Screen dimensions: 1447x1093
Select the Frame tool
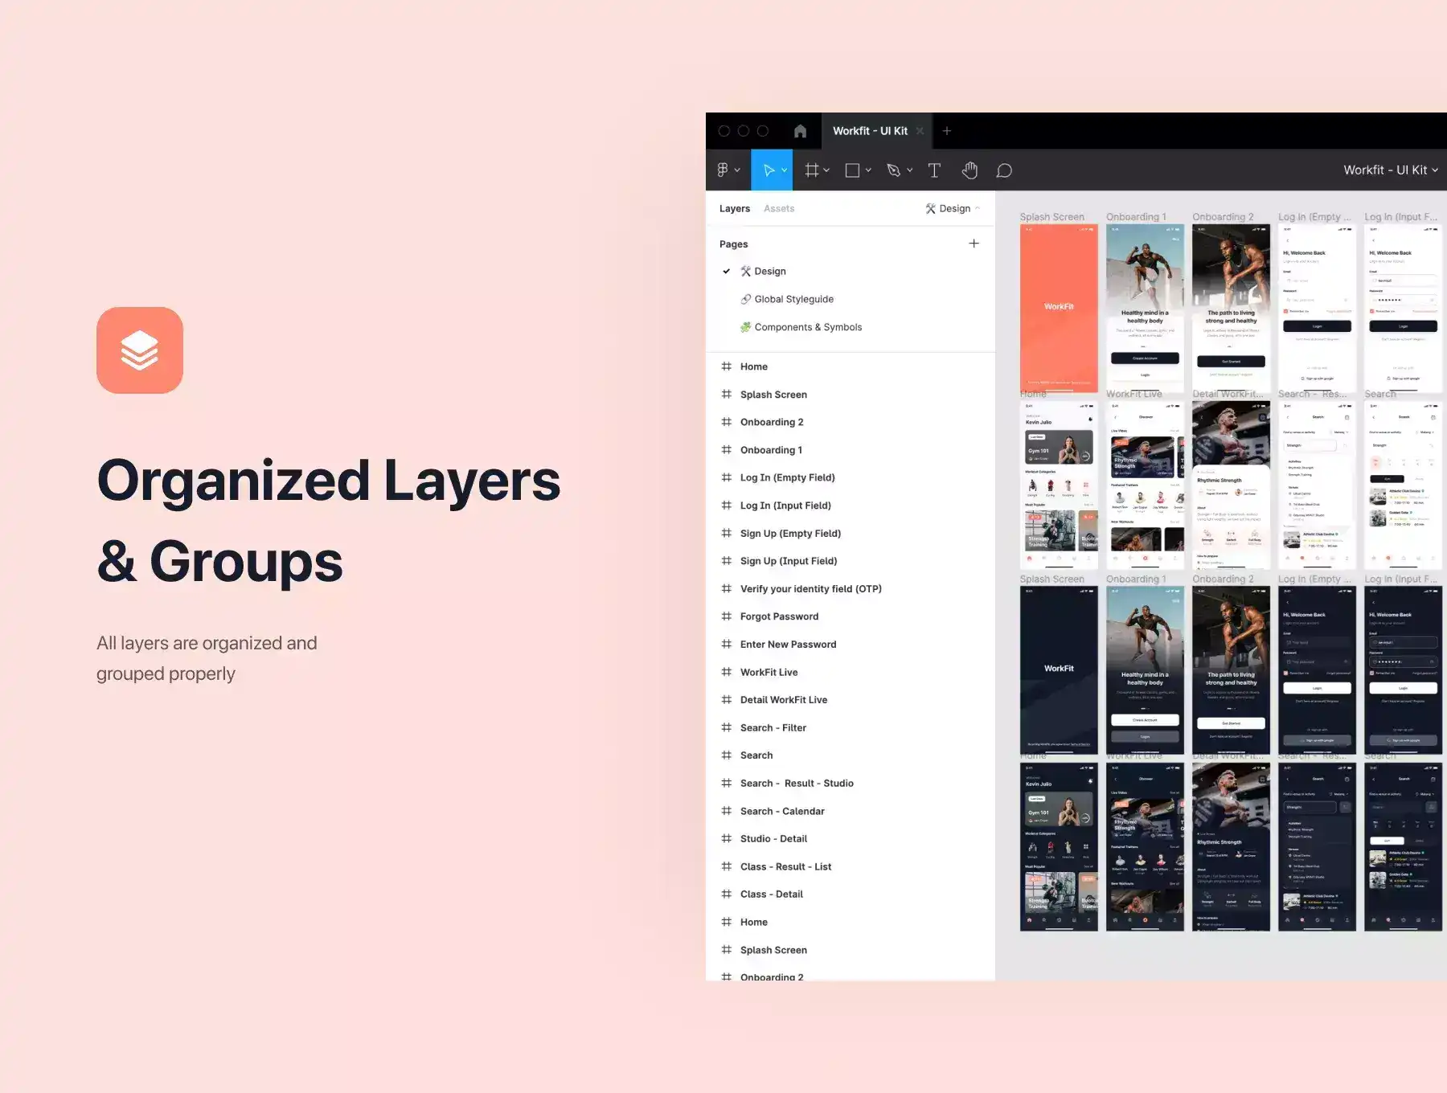pyautogui.click(x=812, y=170)
